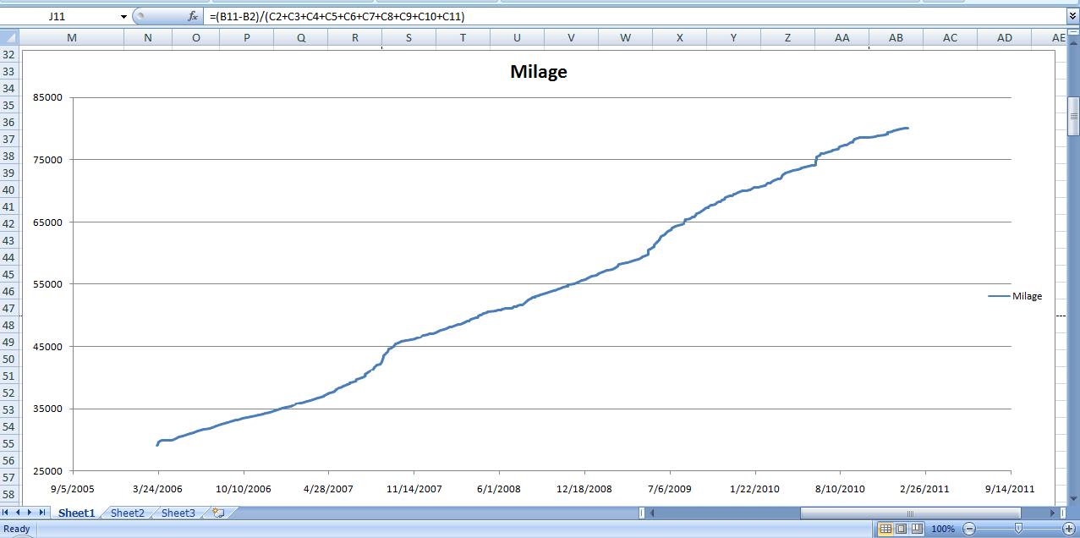Click the Insert Function fx button
1080x538 pixels.
[x=192, y=16]
